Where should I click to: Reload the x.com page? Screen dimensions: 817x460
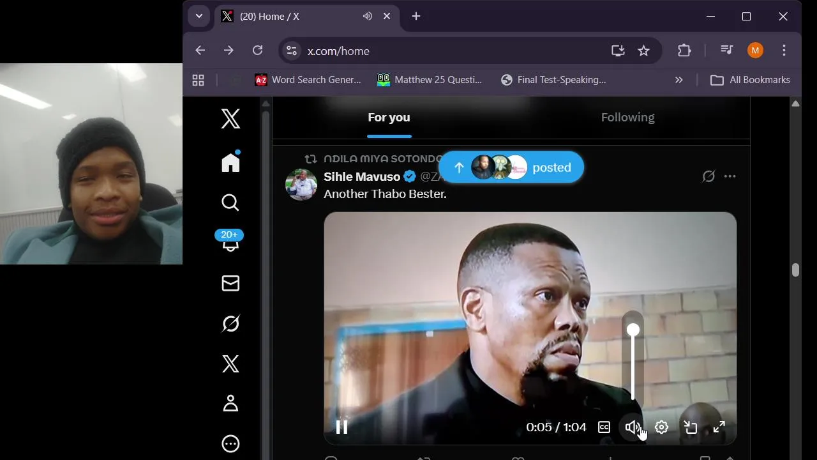point(257,50)
